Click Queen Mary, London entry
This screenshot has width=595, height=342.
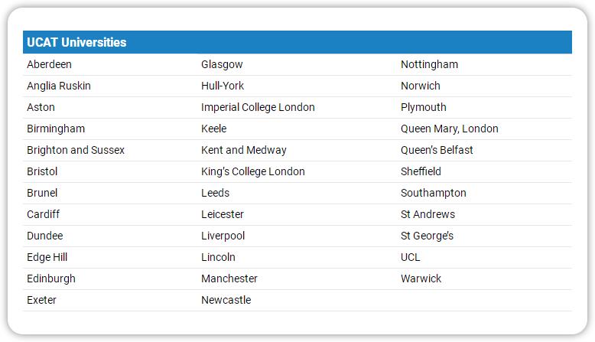click(x=450, y=129)
